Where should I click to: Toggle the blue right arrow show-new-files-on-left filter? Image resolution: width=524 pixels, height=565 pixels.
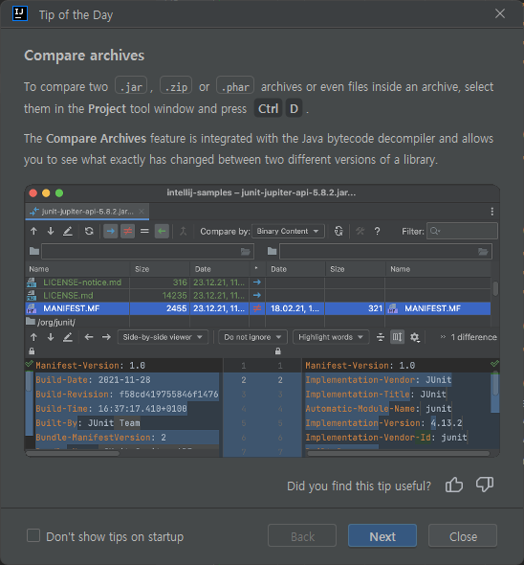(x=111, y=232)
